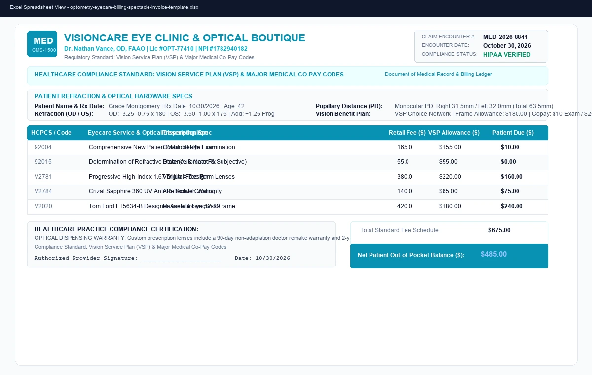Image resolution: width=592 pixels, height=375 pixels.
Task: Select code cell V2781
Action: [44, 177]
